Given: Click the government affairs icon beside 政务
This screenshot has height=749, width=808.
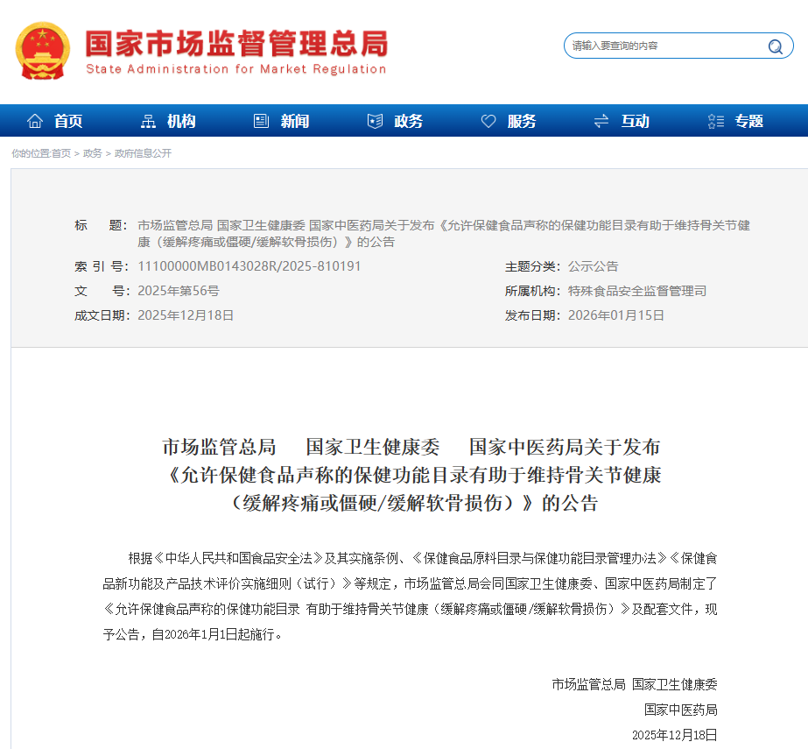Looking at the screenshot, I should point(375,121).
